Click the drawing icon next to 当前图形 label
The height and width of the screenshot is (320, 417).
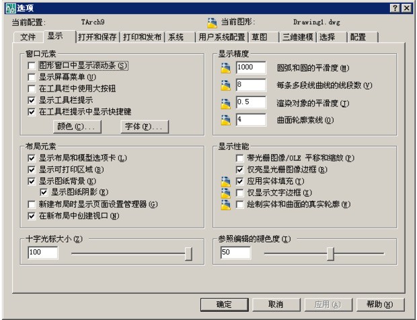pos(213,22)
